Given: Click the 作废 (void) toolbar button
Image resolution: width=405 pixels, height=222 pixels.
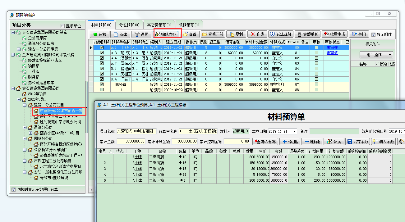Looking at the screenshot, I should 257,34.
